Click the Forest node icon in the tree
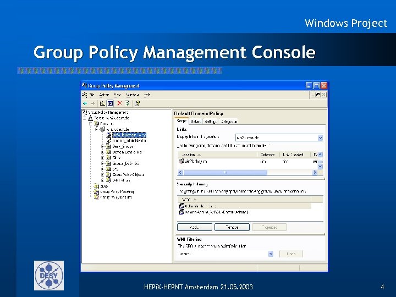Viewport: 396px width, 297px height. (x=90, y=118)
